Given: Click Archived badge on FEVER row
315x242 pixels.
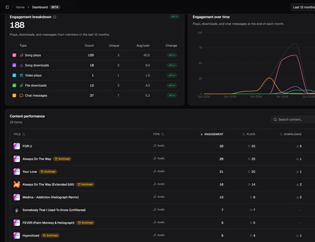Looking at the screenshot, I should (x=85, y=223).
